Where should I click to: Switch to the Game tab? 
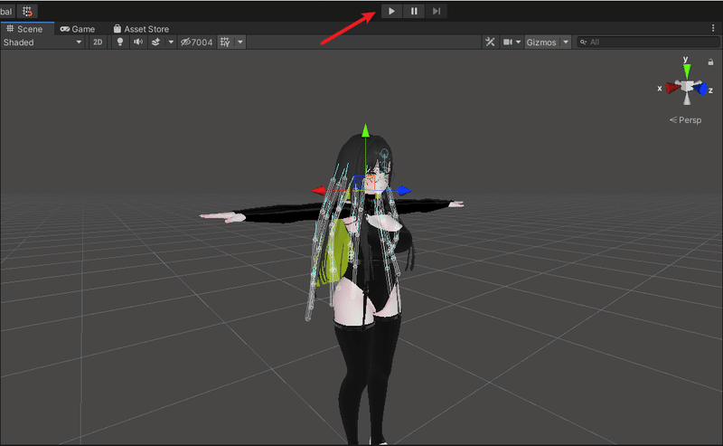[x=78, y=29]
